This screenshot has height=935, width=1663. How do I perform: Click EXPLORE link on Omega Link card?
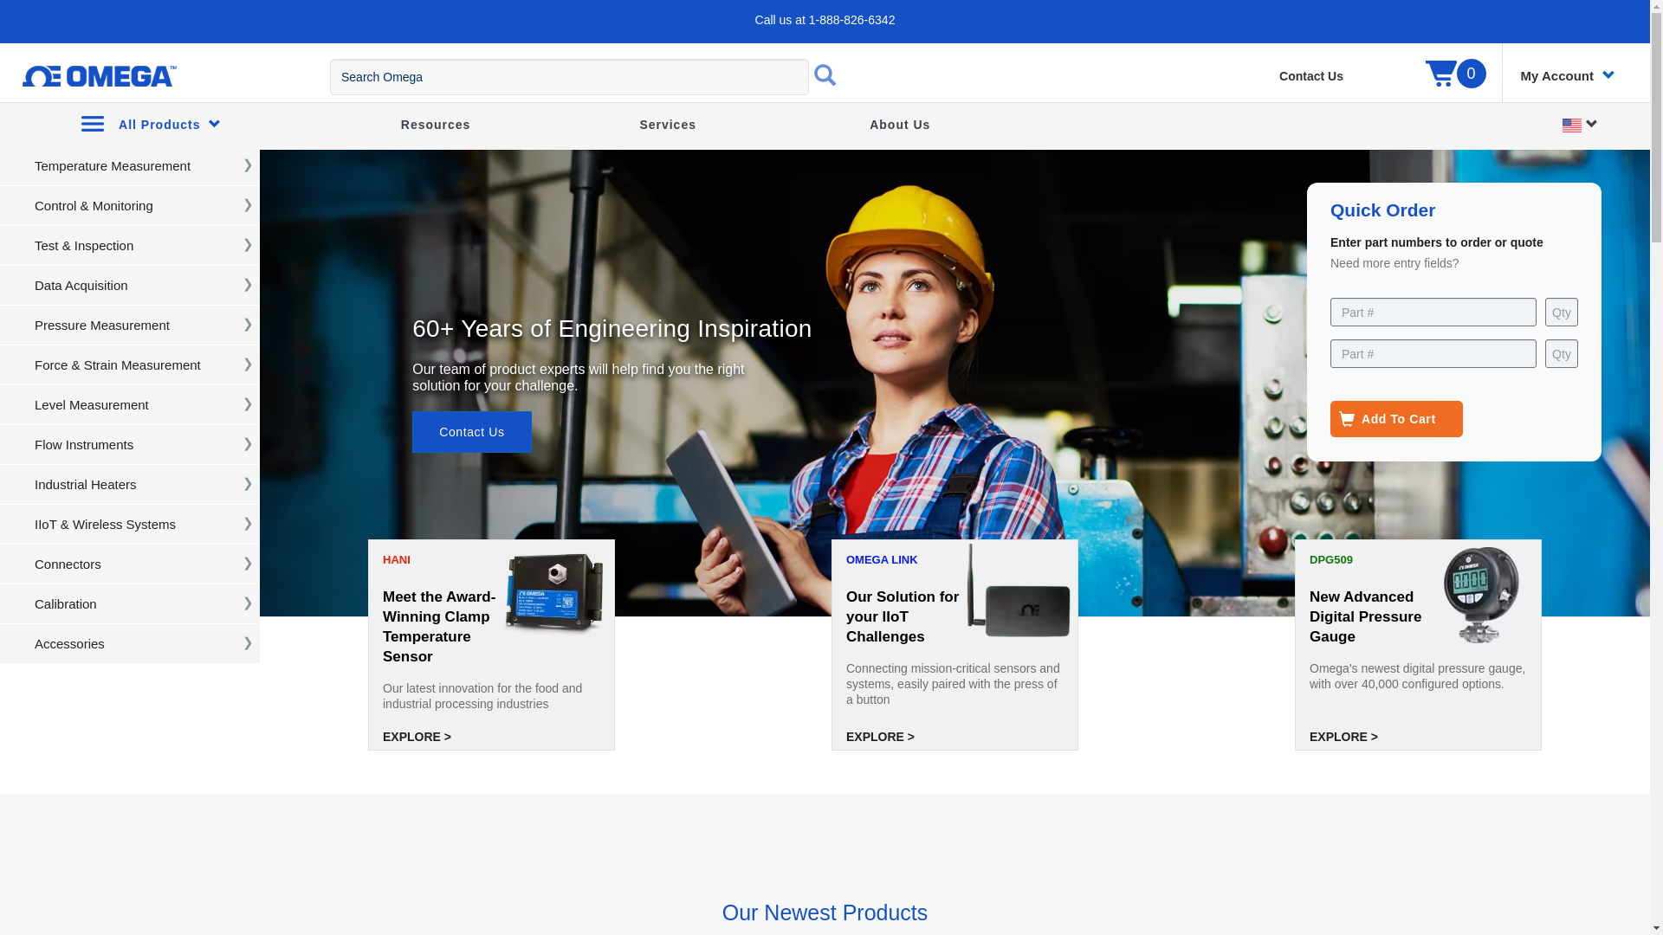[880, 737]
